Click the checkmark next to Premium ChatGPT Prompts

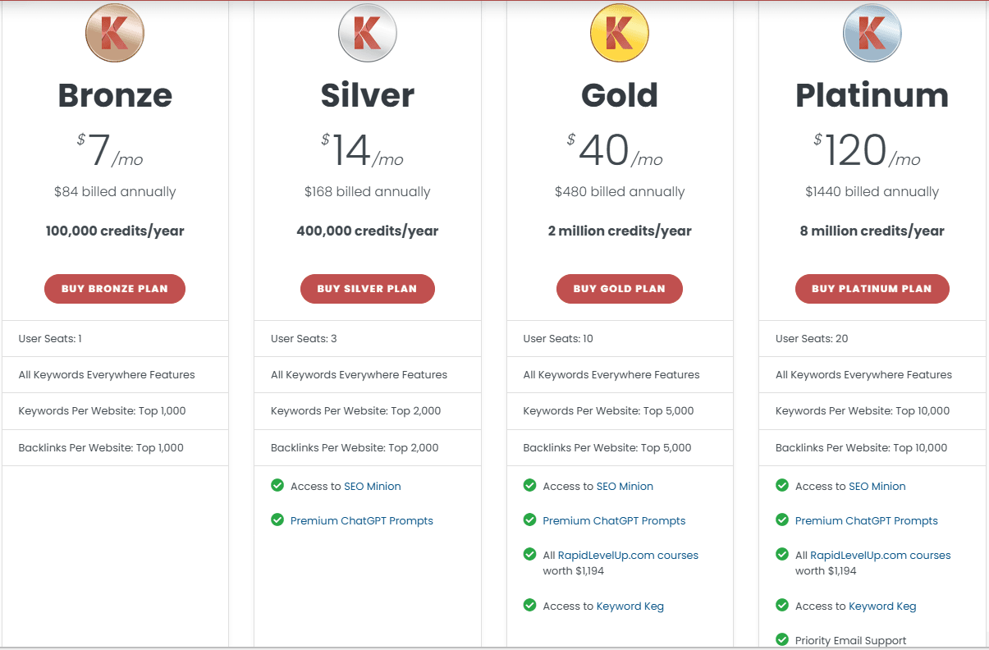[277, 520]
